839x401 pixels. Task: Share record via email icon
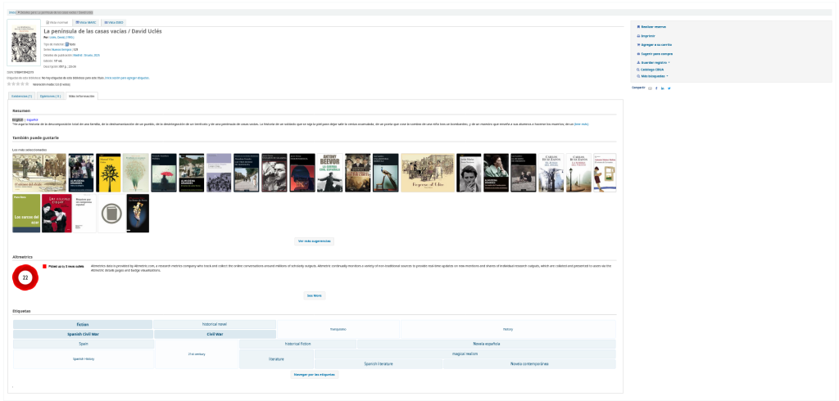tap(650, 88)
